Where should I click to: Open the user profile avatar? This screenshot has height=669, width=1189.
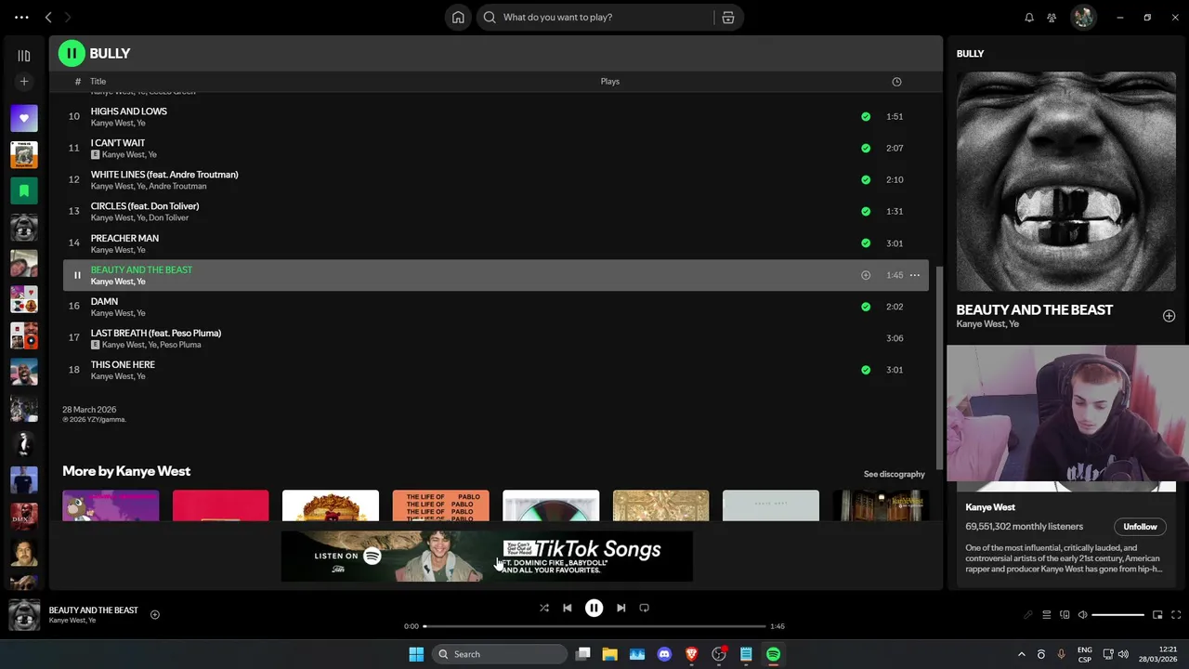tap(1083, 17)
